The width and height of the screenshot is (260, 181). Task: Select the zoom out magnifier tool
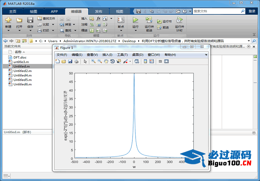(x=100, y=62)
